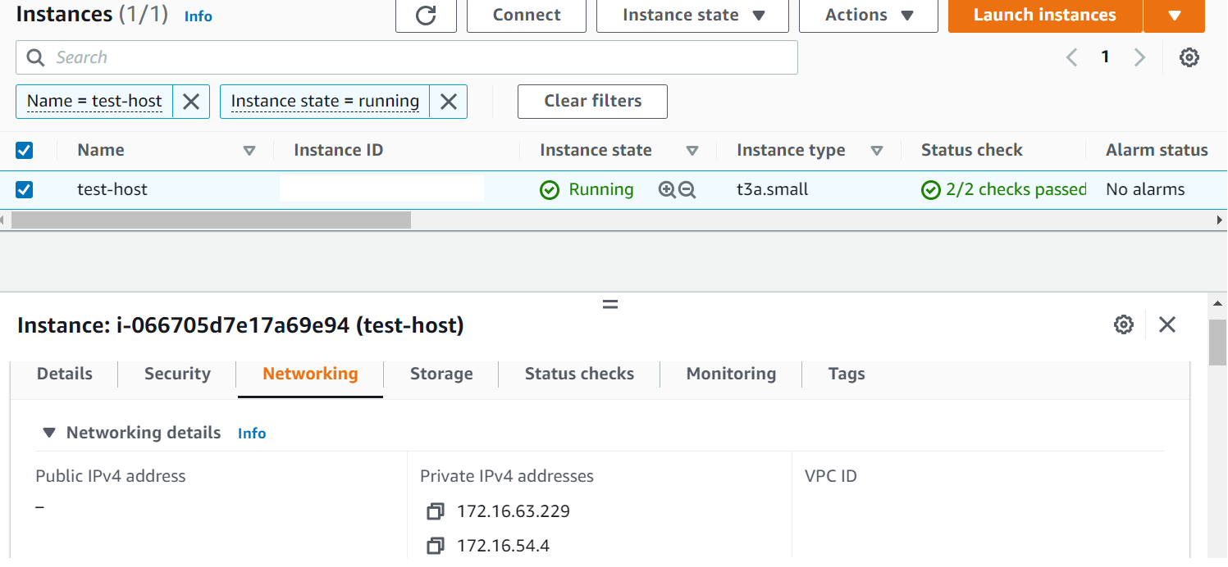Click zoom-out magnifier beside Running state

point(687,190)
